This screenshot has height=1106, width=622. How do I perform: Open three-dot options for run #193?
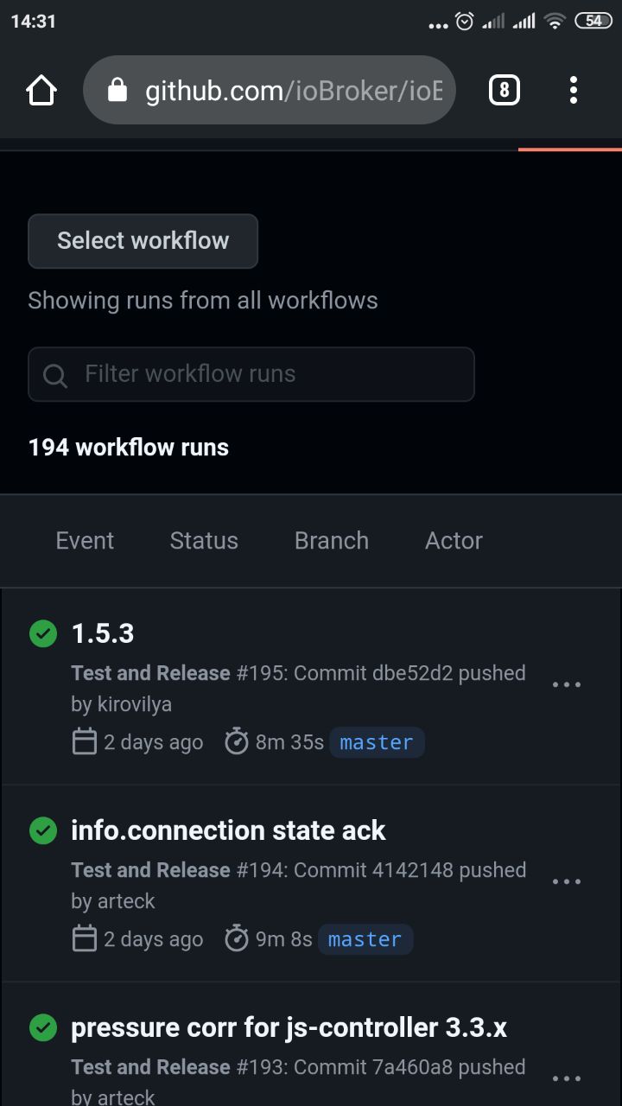tap(567, 1078)
